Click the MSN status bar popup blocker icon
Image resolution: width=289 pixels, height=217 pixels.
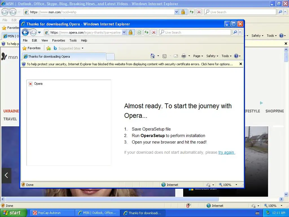click(188, 206)
